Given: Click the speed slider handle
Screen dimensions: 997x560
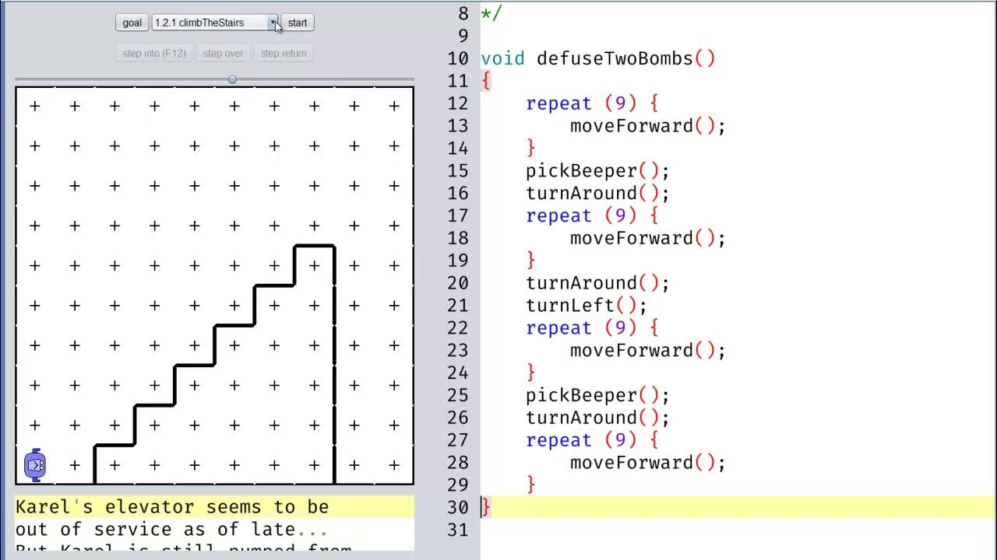Looking at the screenshot, I should coord(232,79).
